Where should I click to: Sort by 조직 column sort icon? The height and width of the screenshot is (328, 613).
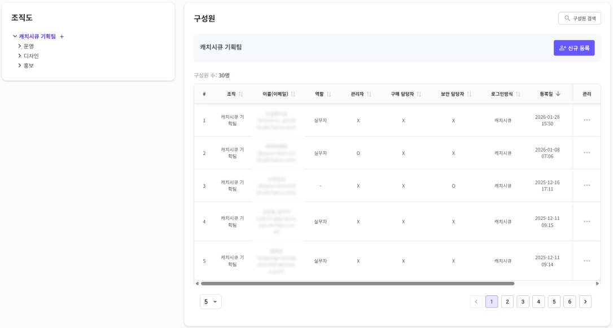[241, 94]
